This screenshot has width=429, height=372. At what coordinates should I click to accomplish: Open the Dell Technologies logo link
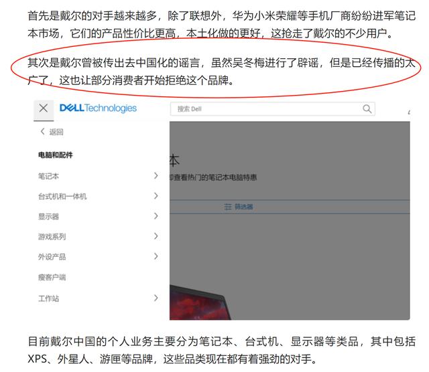pyautogui.click(x=98, y=108)
